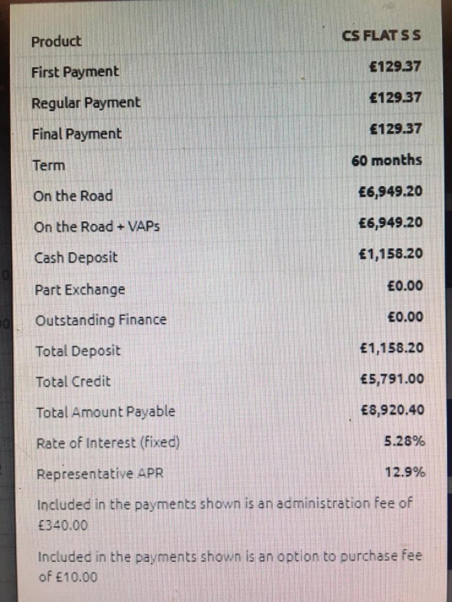
Task: Select the Product label
Action: pos(56,41)
